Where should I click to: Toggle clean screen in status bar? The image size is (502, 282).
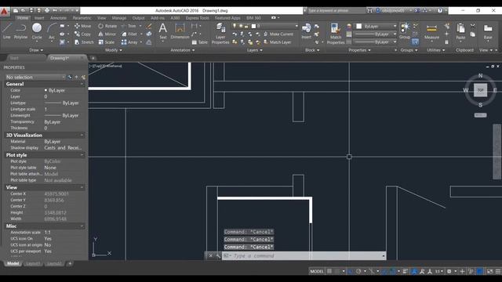[x=489, y=271]
